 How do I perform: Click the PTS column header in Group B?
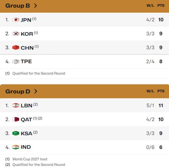point(161,6)
